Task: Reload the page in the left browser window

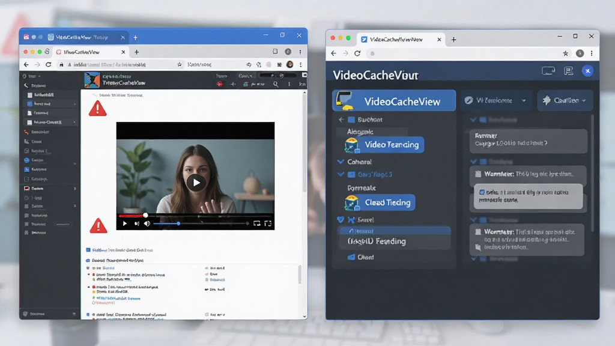Action: click(48, 64)
